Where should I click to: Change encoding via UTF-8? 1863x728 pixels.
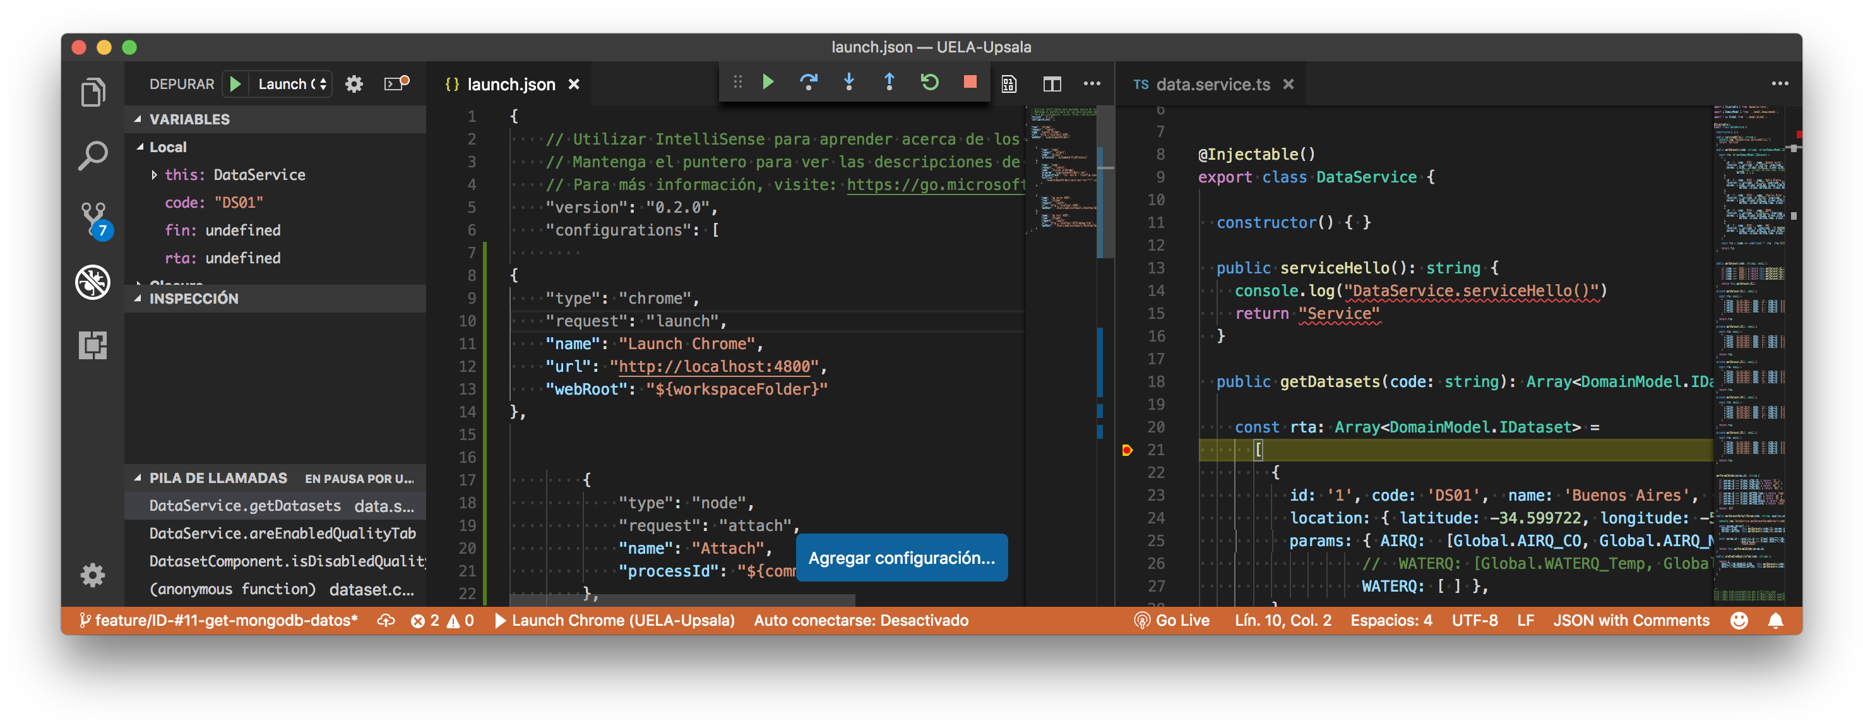1474,621
